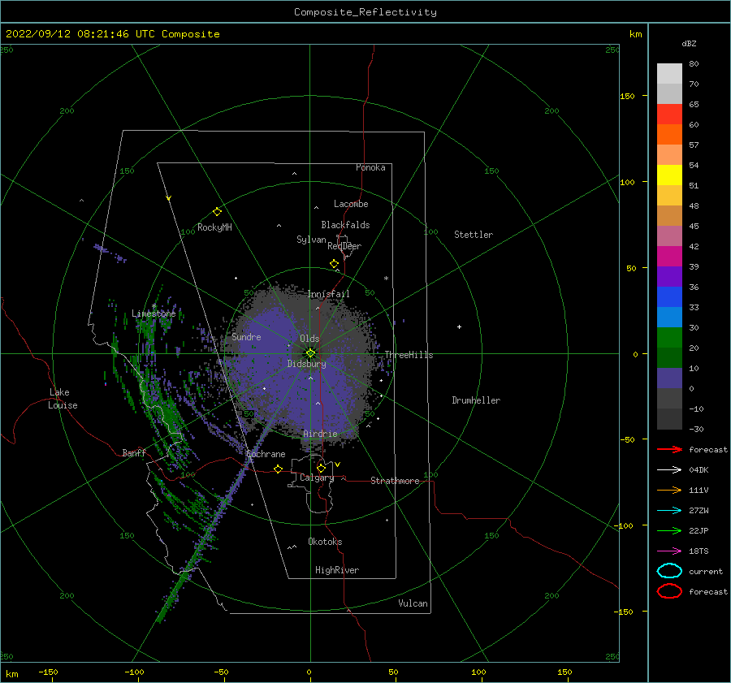The image size is (731, 683).
Task: Click the Lacombe label
Action: pyautogui.click(x=351, y=204)
